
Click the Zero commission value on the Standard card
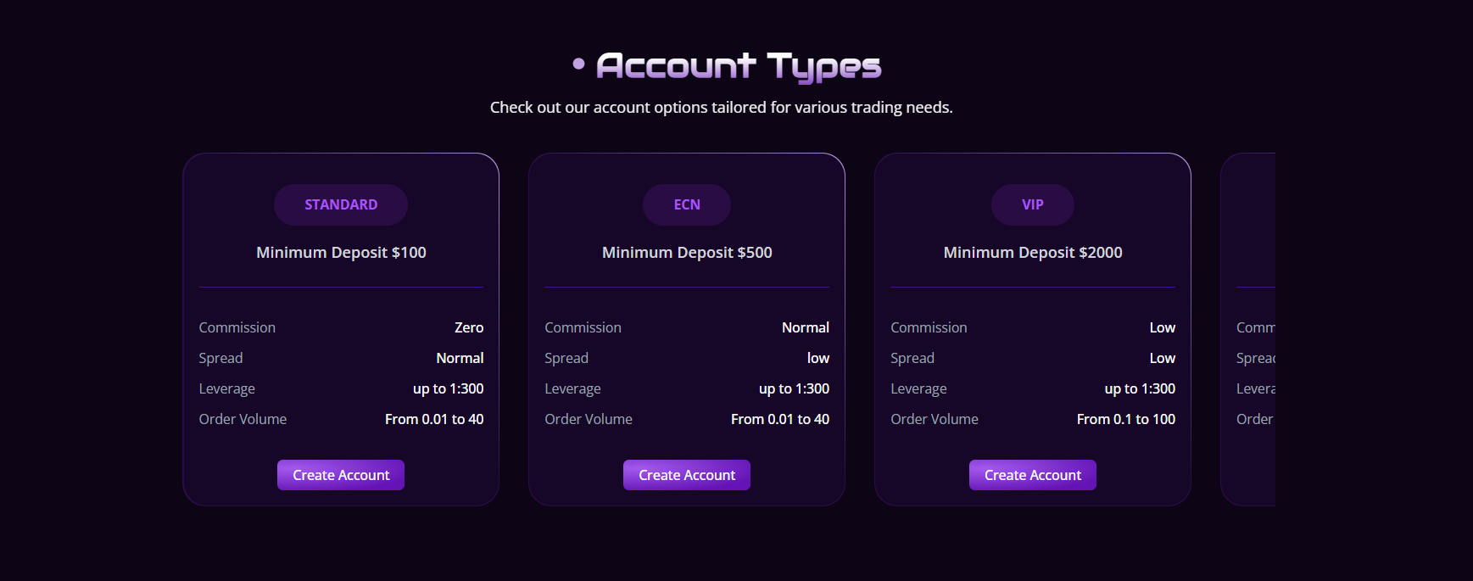pos(469,327)
